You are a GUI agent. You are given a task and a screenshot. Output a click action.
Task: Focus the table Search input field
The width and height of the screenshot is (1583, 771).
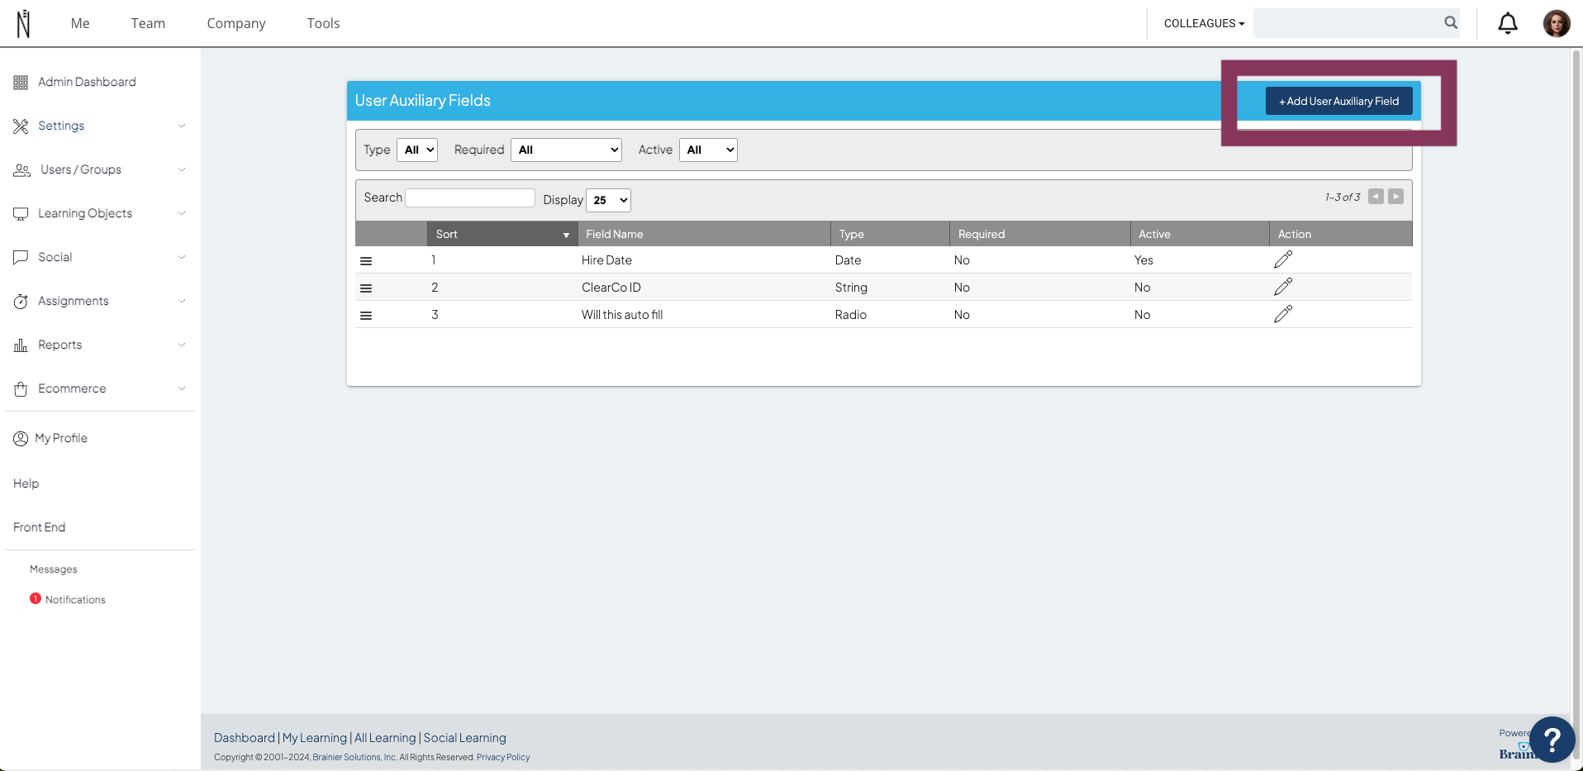(x=470, y=198)
